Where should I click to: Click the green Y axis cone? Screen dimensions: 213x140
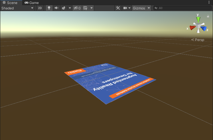click(198, 20)
